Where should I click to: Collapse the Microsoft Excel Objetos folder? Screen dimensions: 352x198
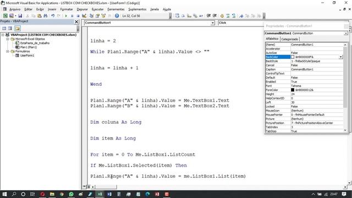coord(7,39)
